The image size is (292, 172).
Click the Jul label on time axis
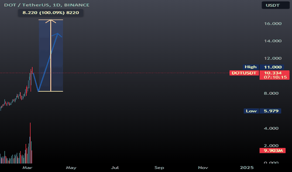point(115,168)
